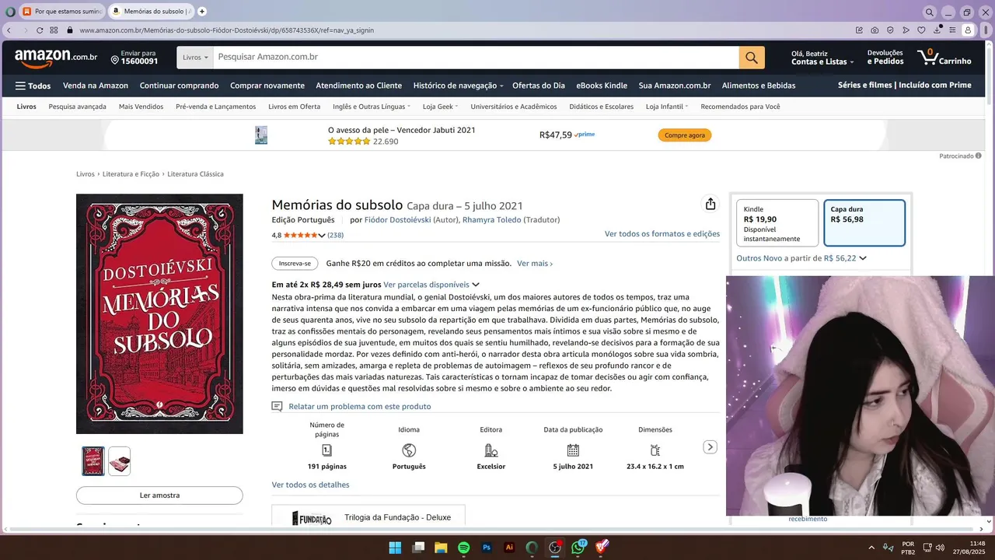
Task: Click the report-problem speech bubble icon
Action: [x=277, y=406]
